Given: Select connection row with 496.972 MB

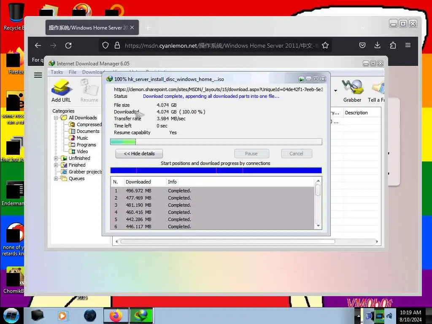Looking at the screenshot, I should tap(213, 191).
